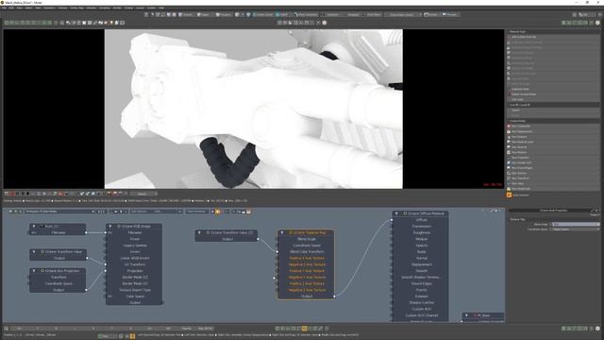Click orange icon in bottom status bar
This screenshot has width=604, height=340.
coord(132,336)
